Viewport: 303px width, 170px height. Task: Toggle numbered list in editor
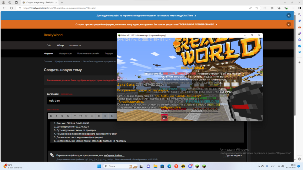(105, 116)
